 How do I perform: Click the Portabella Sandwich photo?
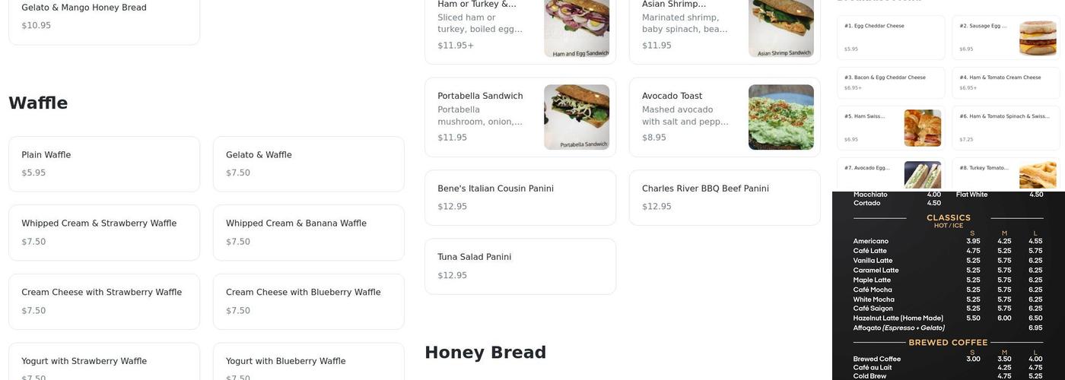coord(577,117)
